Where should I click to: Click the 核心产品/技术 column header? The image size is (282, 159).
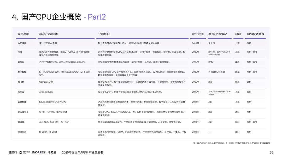(x=49, y=34)
